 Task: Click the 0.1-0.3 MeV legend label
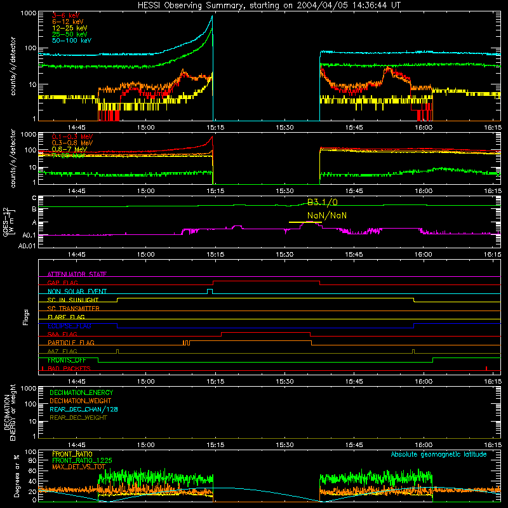pyautogui.click(x=72, y=137)
